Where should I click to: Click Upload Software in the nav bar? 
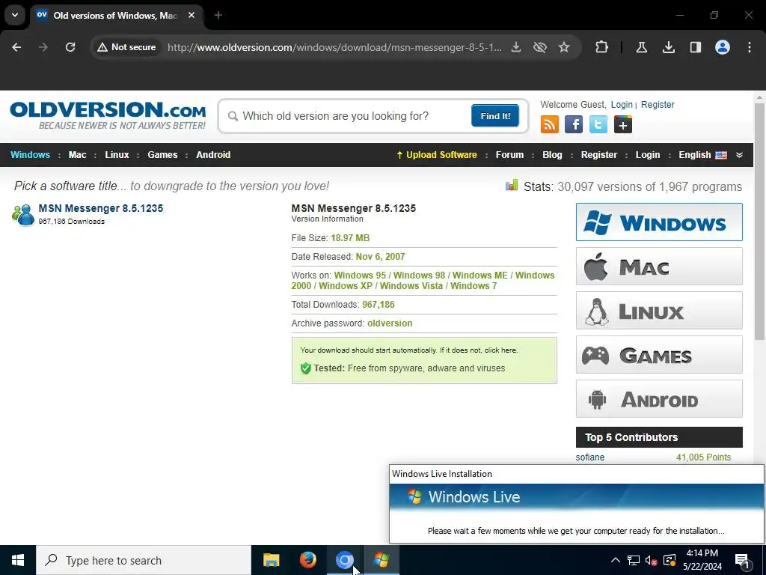tap(437, 155)
